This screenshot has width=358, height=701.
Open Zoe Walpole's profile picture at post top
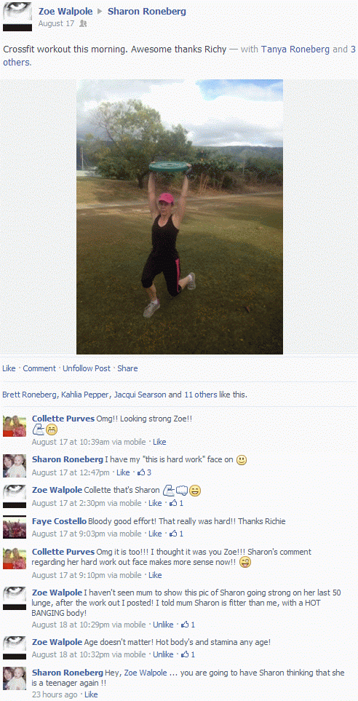pos(17,17)
